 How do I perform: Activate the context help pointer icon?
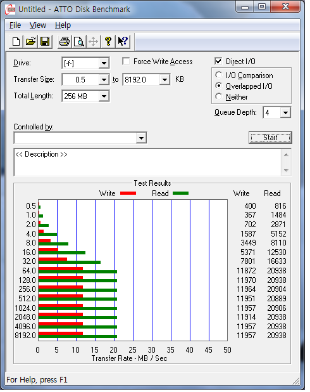tap(123, 41)
